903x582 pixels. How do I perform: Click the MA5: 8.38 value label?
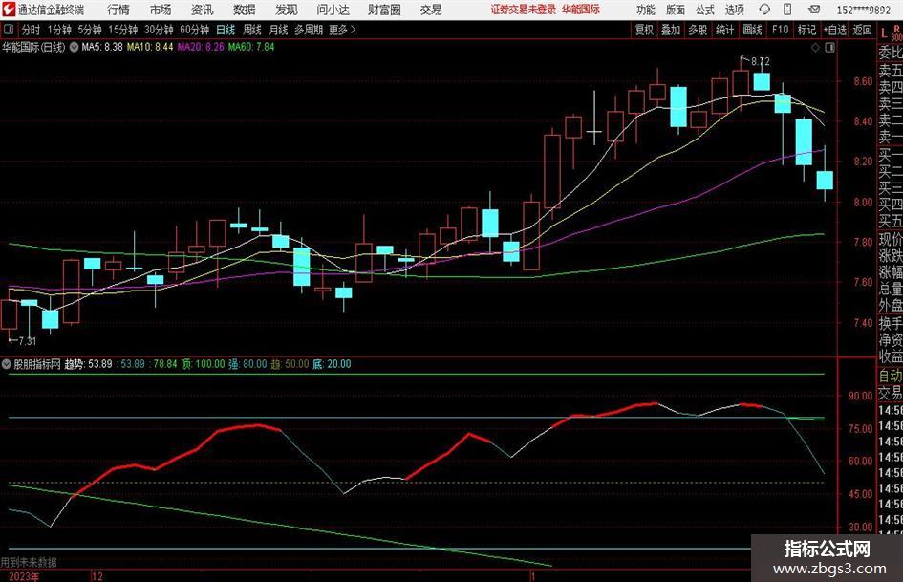(102, 47)
